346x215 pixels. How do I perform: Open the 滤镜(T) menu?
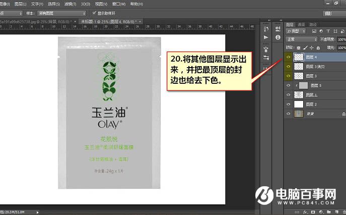pos(70,4)
